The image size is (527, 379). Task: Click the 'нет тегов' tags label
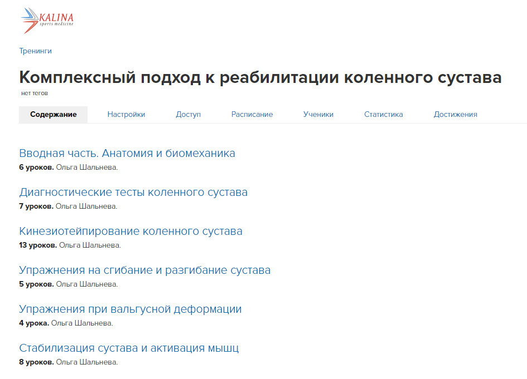click(34, 93)
